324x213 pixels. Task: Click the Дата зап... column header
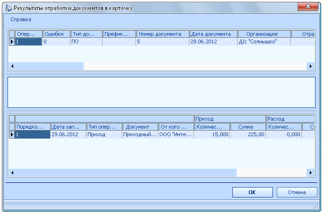68,127
